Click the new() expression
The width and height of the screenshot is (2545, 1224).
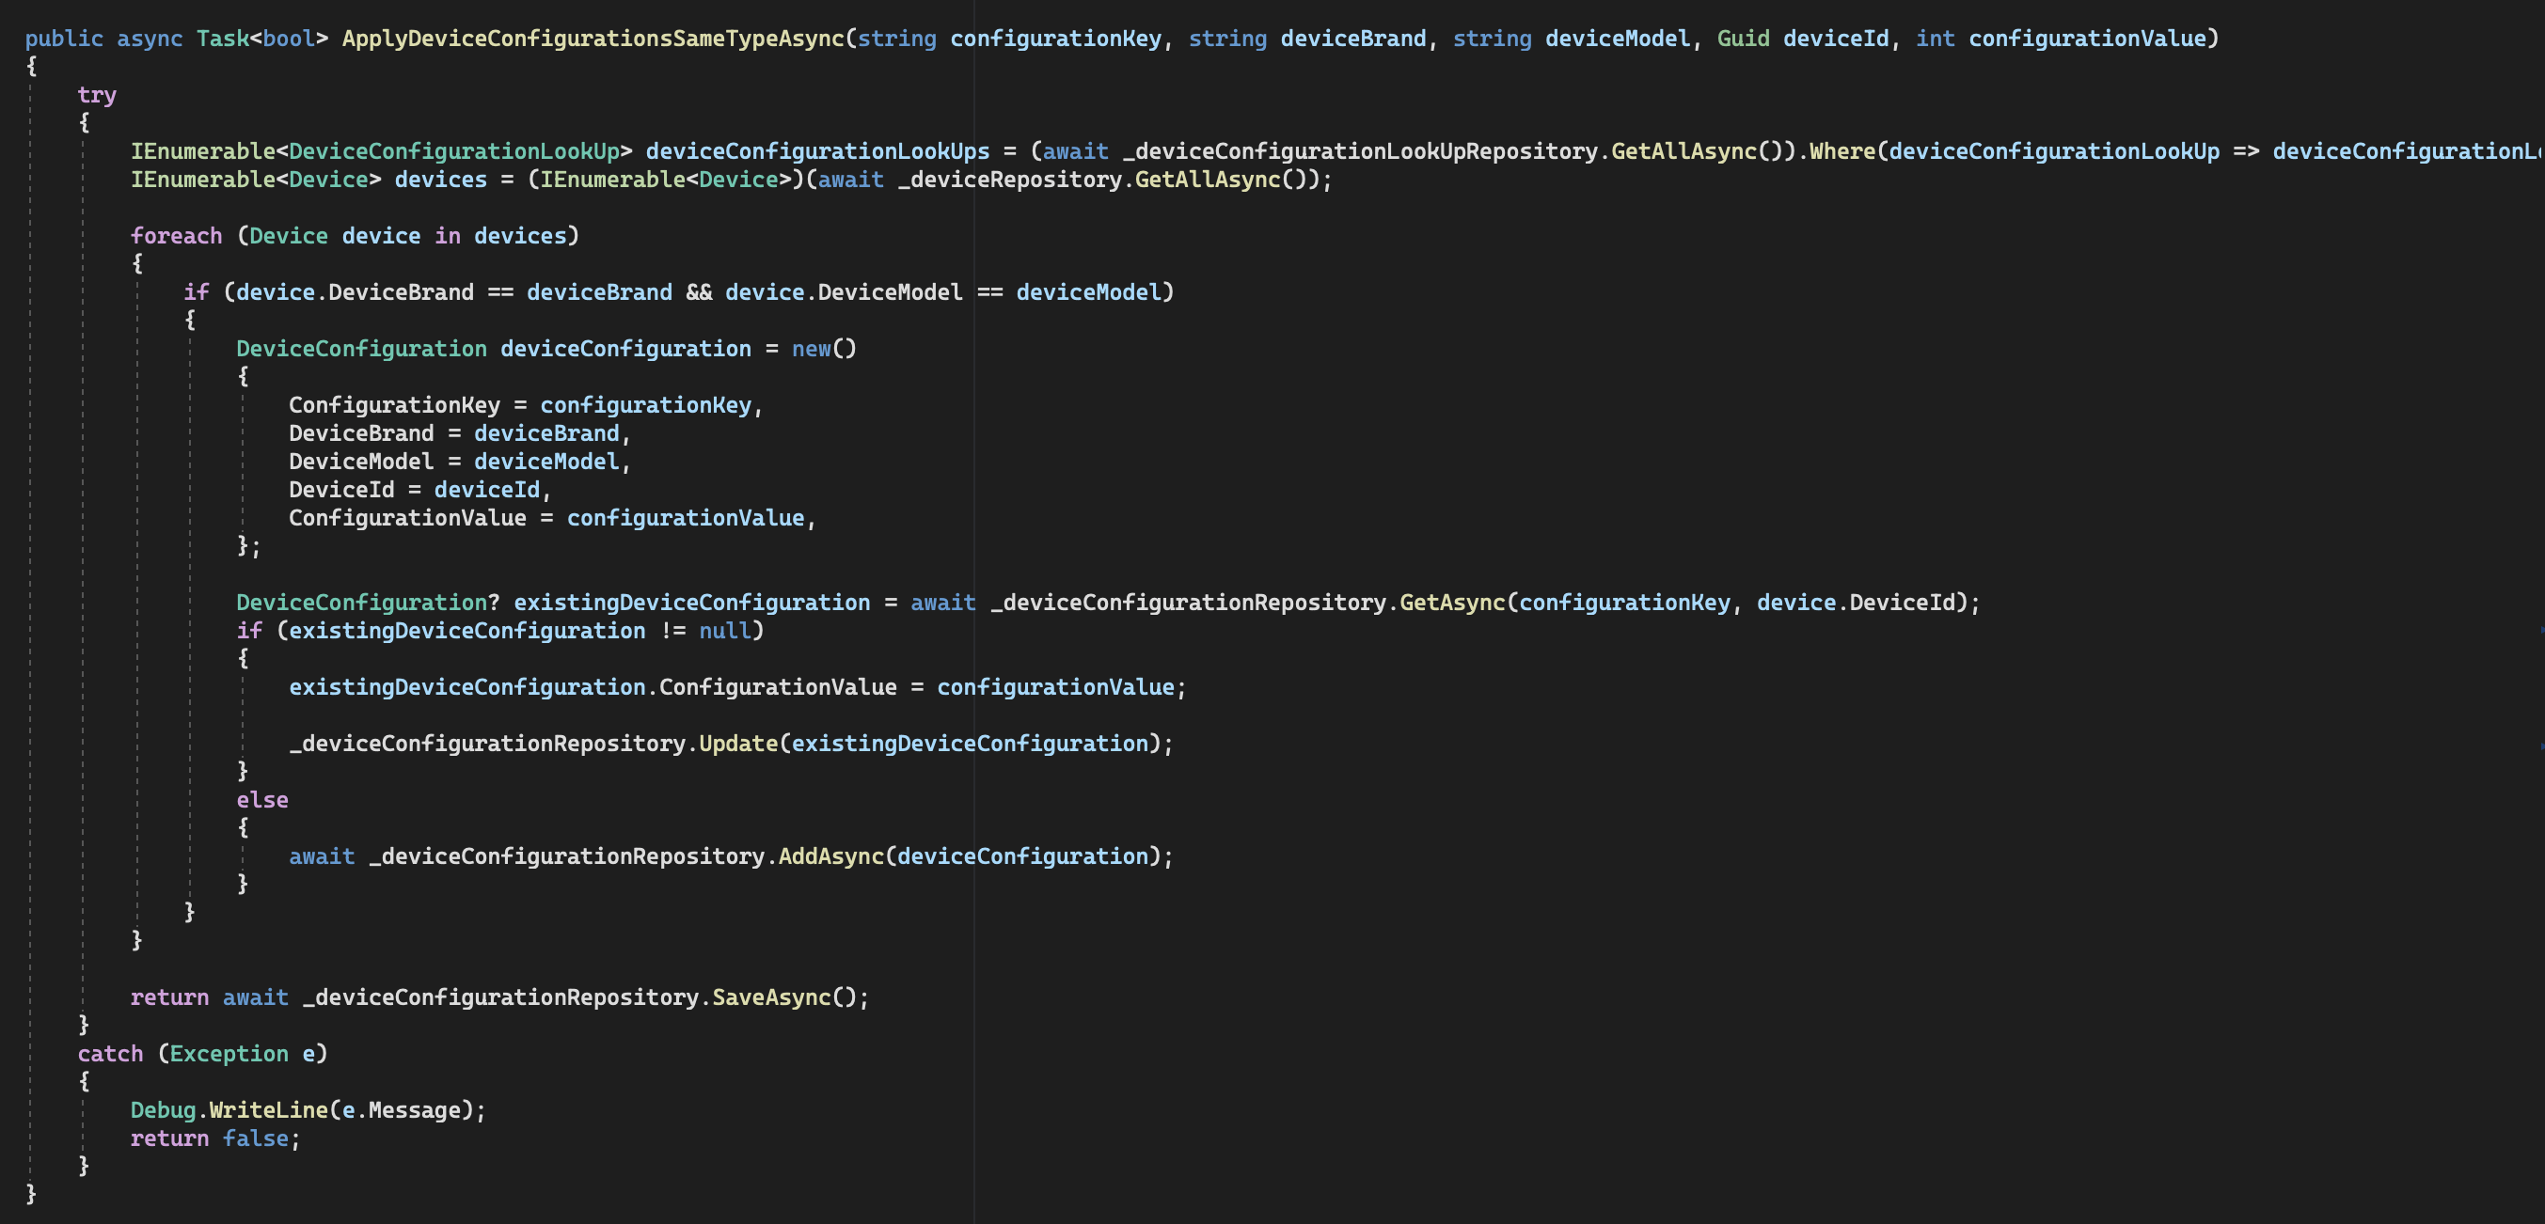822,348
